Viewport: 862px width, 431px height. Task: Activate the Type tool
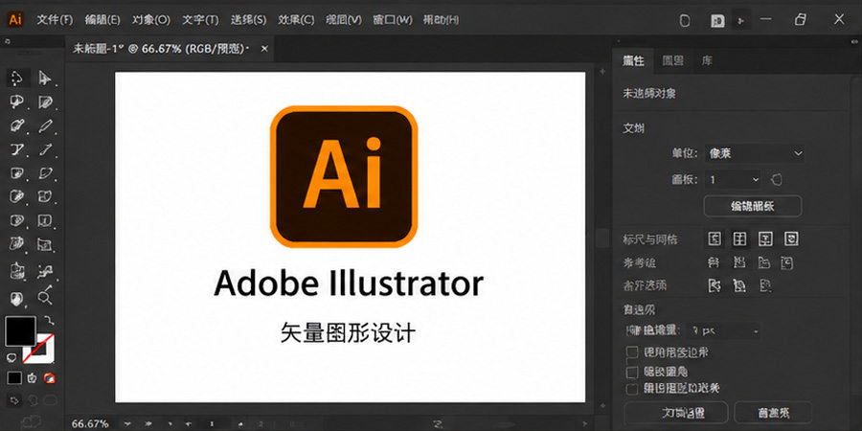17,149
